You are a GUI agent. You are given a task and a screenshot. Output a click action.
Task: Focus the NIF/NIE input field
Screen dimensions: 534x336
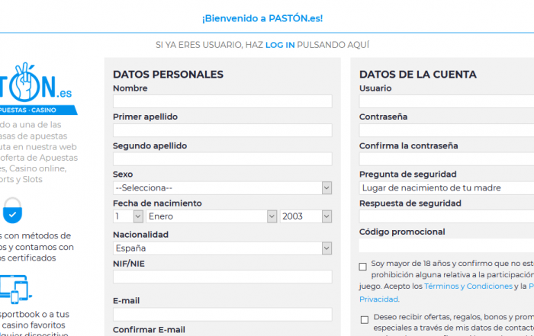pyautogui.click(x=223, y=277)
